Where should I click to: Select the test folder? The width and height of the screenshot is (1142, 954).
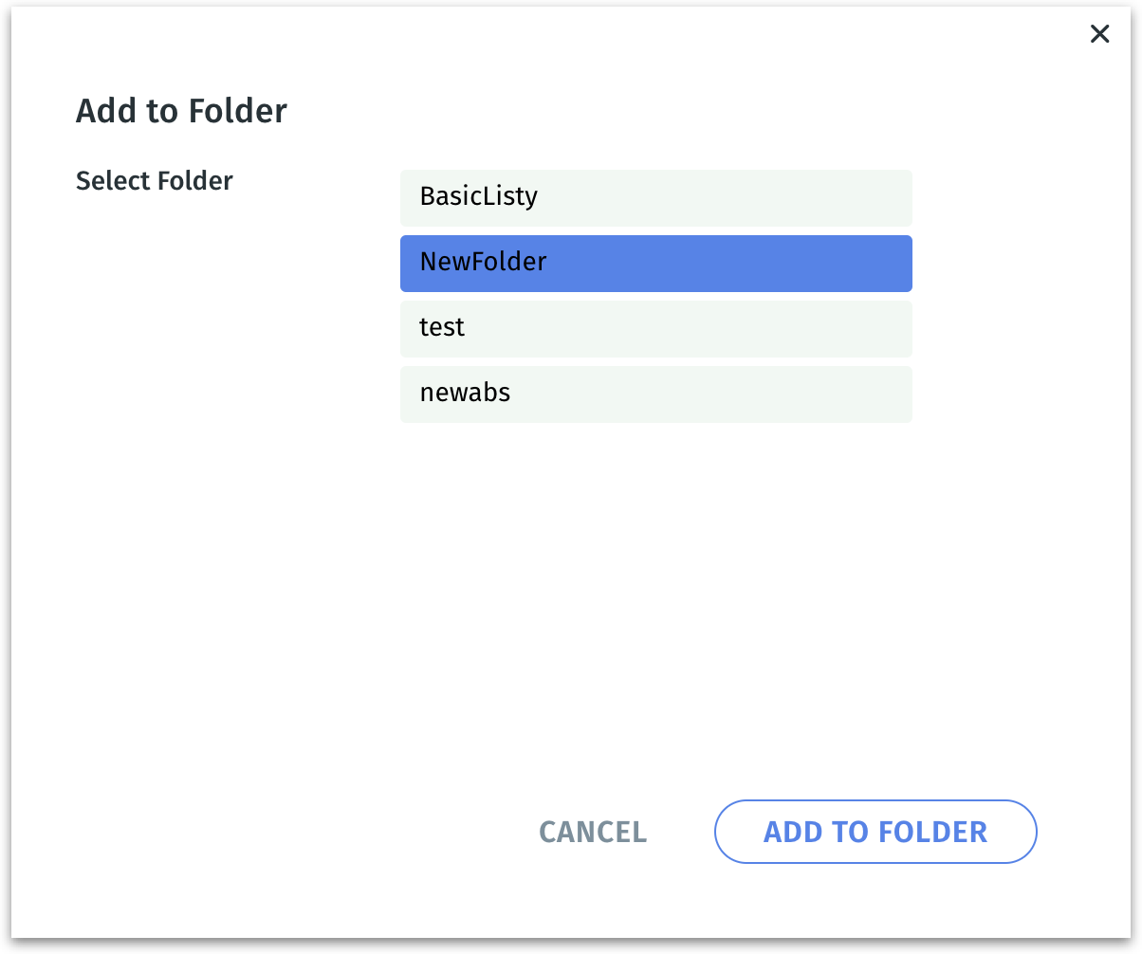click(655, 328)
